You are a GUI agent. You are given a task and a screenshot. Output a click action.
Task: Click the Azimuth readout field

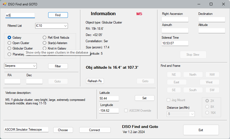point(175,31)
